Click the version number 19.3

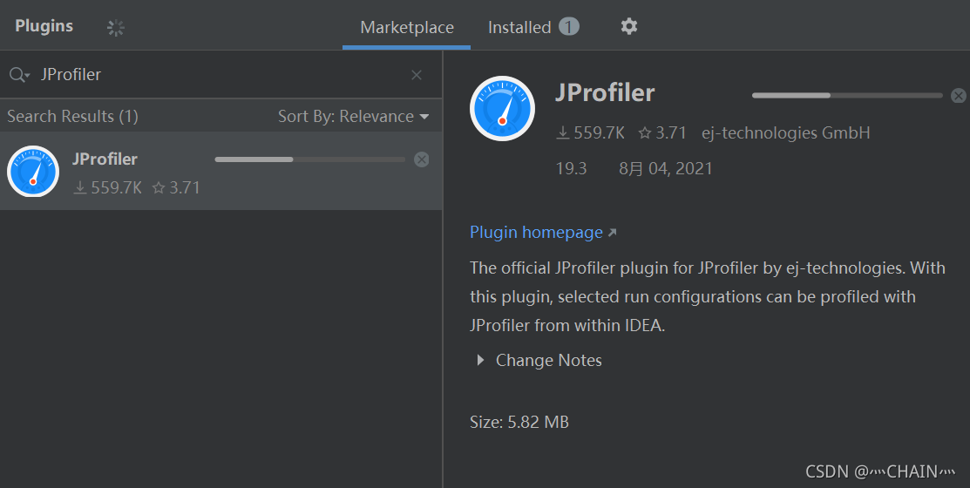pos(571,168)
